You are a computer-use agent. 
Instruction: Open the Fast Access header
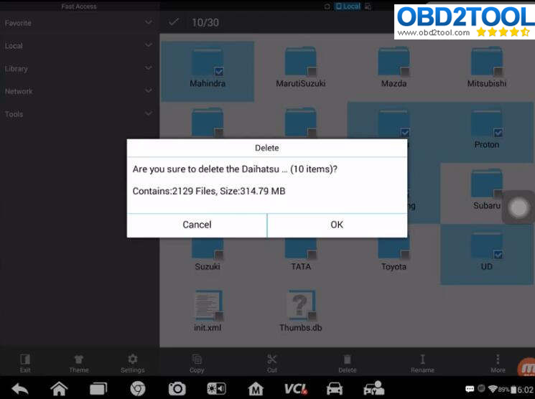click(79, 6)
